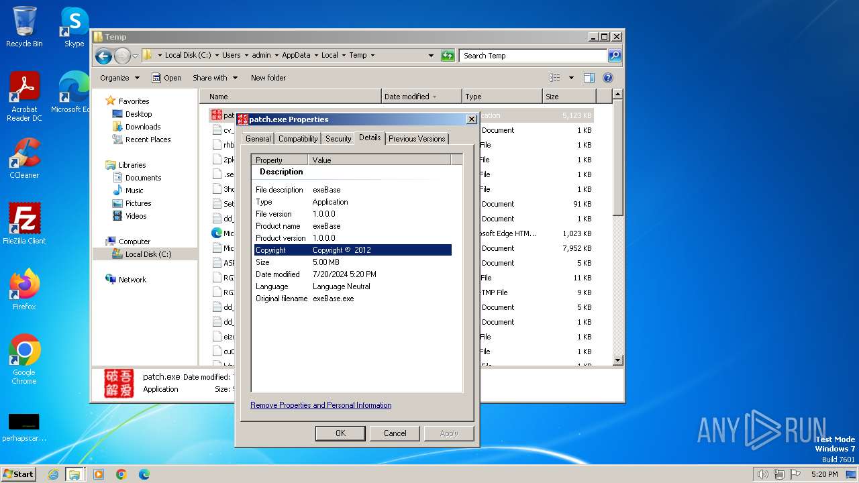Select the AppData breadcrumb segment
Image resolution: width=859 pixels, height=483 pixels.
click(x=296, y=56)
